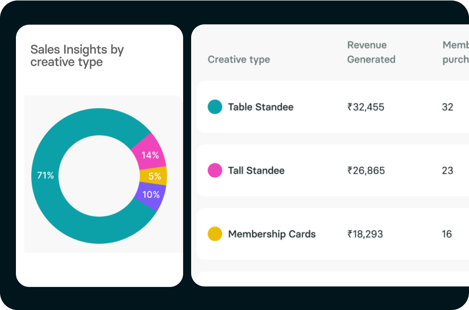
Task: Click the Sales Insights by creative type title
Action: (77, 56)
